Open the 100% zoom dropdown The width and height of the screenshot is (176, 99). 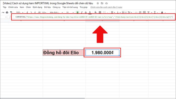(20, 12)
